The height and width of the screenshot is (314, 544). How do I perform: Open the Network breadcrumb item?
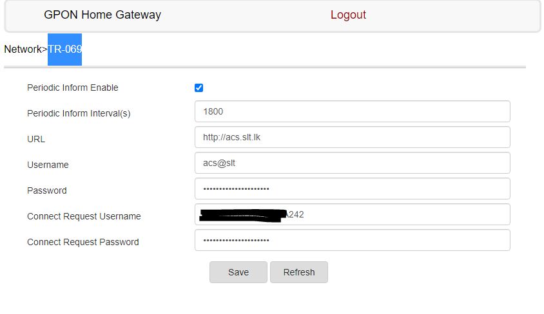(x=23, y=49)
